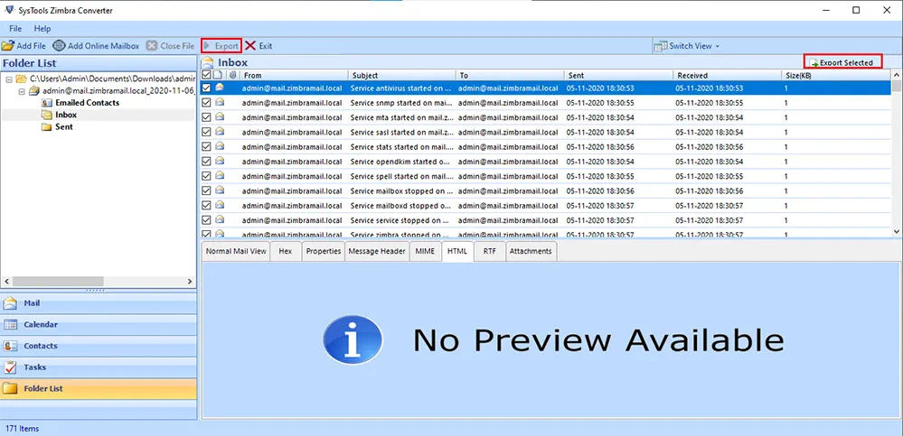This screenshot has height=436, width=903.
Task: Switch to the RTF tab
Action: point(490,251)
